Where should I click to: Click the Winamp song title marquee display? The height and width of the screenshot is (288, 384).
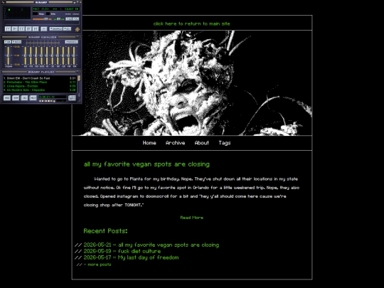56,9
